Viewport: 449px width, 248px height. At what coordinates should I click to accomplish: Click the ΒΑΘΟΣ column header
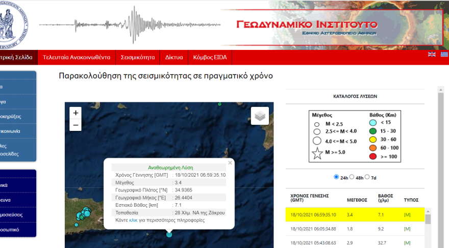[x=385, y=198]
